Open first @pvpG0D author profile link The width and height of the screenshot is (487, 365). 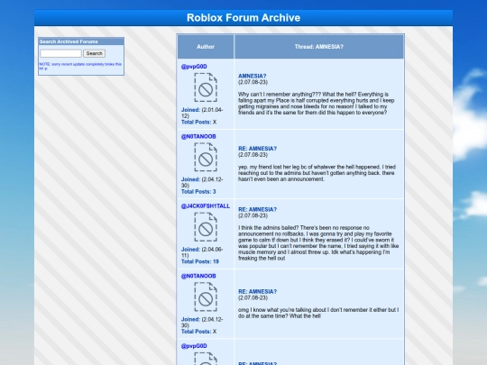click(194, 67)
